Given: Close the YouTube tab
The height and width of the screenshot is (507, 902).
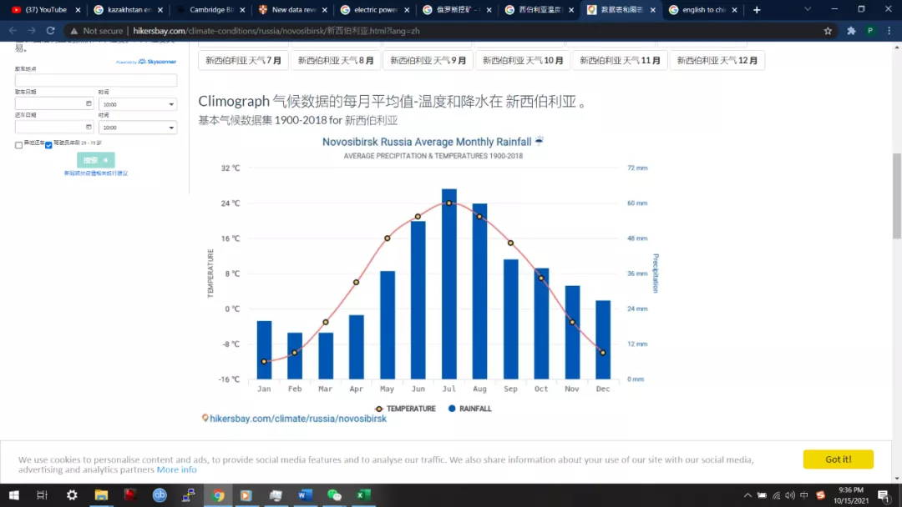Looking at the screenshot, I should point(79,10).
